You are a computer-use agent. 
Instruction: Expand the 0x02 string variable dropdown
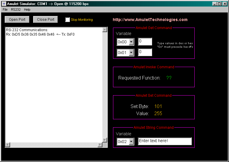(131, 142)
